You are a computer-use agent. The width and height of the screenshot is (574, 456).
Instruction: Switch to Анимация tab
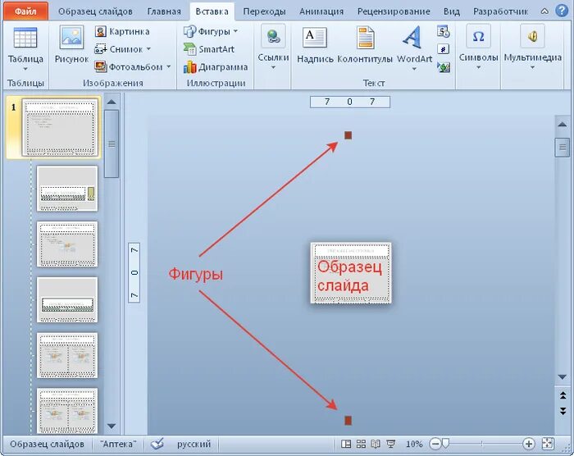point(321,11)
